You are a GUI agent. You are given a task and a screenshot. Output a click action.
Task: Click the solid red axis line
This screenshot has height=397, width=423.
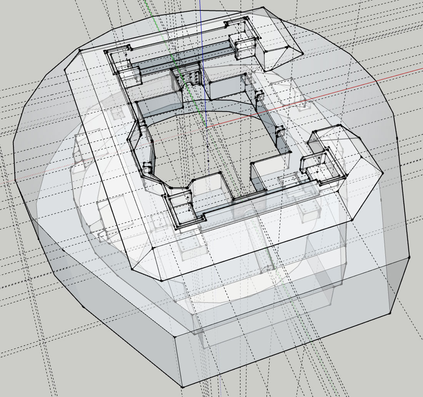click(x=315, y=98)
